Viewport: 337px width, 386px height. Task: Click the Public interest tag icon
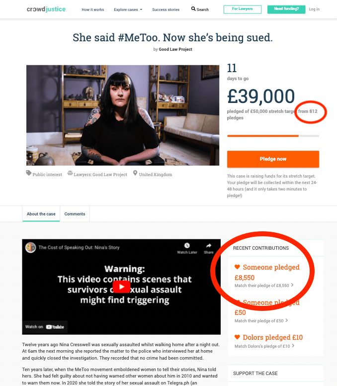(x=29, y=174)
